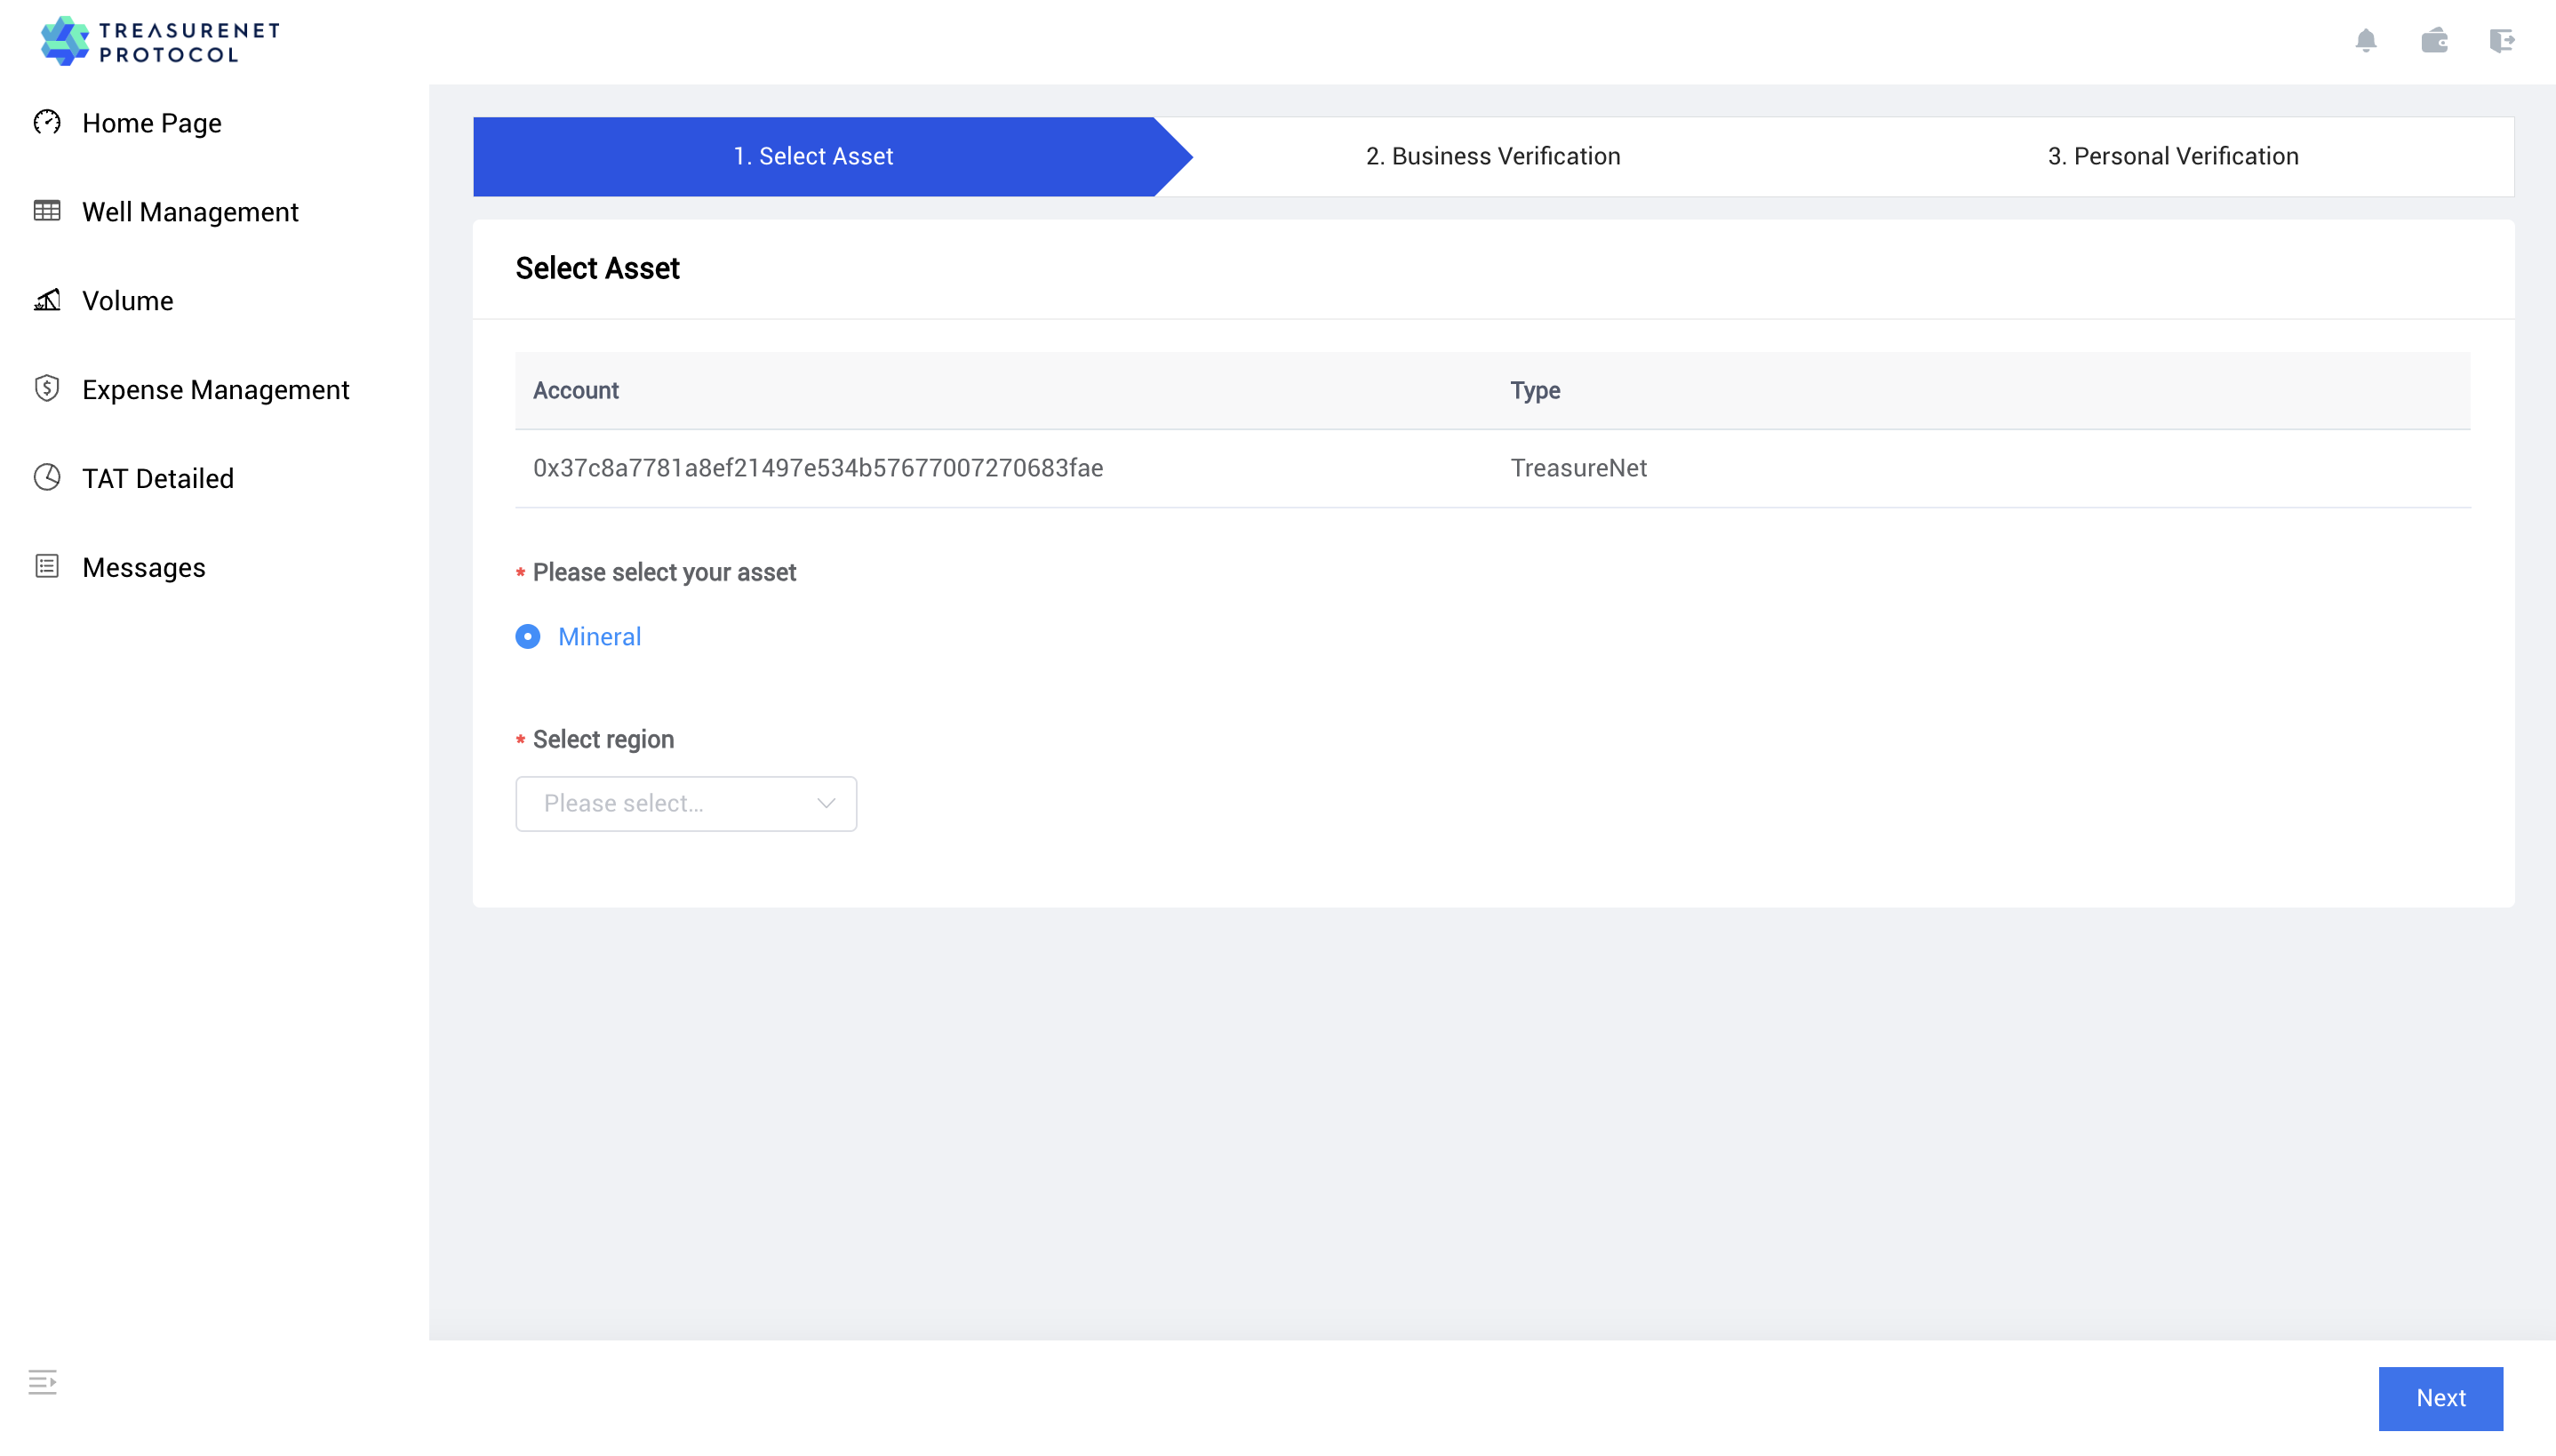Viewport: 2556px width, 1456px height.
Task: Navigate to Expense Management
Action: 216,390
